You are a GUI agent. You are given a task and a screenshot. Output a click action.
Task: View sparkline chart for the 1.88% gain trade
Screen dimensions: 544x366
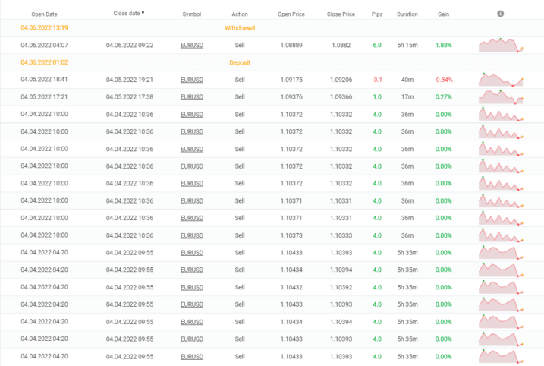pyautogui.click(x=501, y=45)
